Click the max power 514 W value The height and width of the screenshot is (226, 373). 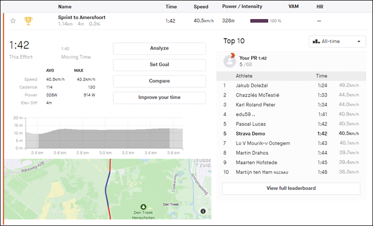pos(89,95)
